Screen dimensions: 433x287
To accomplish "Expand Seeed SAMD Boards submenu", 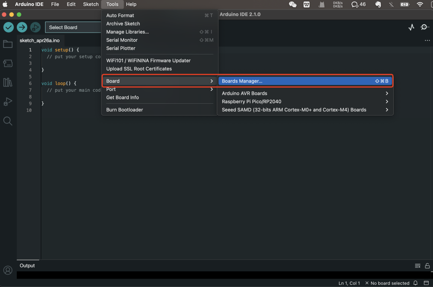I will 305,110.
